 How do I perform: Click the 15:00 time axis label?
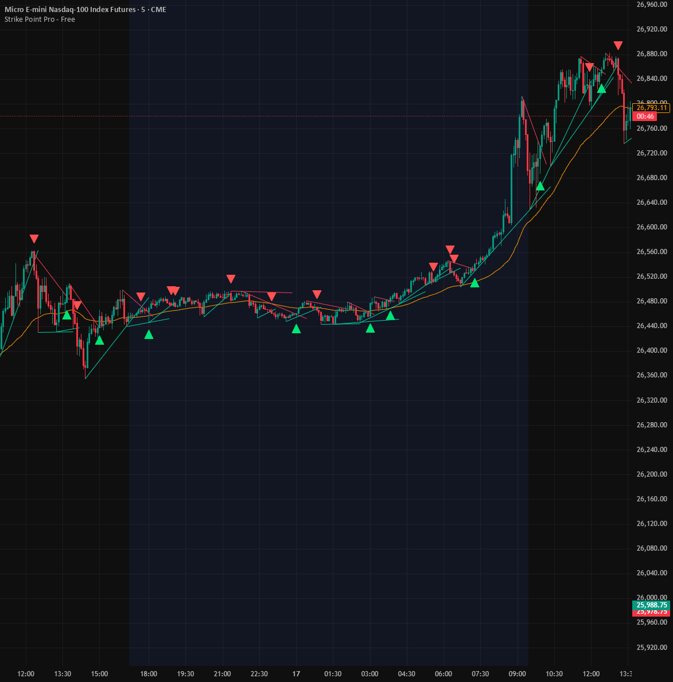[99, 674]
